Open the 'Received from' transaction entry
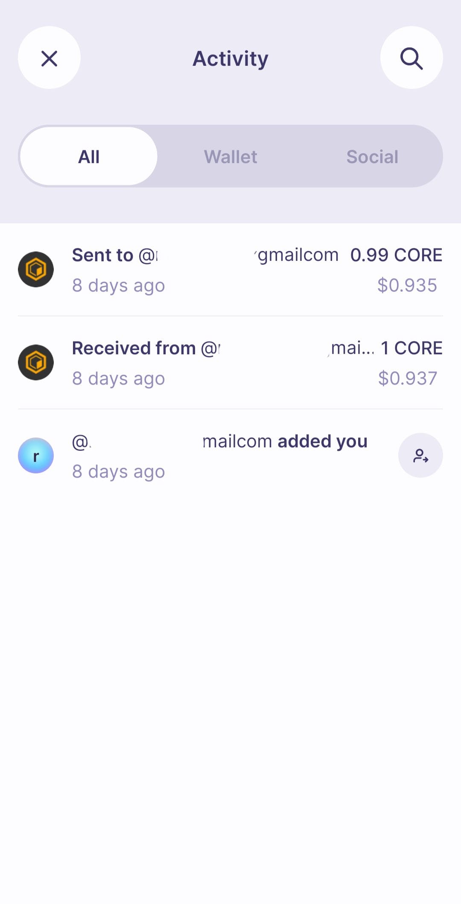This screenshot has height=904, width=461. click(x=230, y=363)
